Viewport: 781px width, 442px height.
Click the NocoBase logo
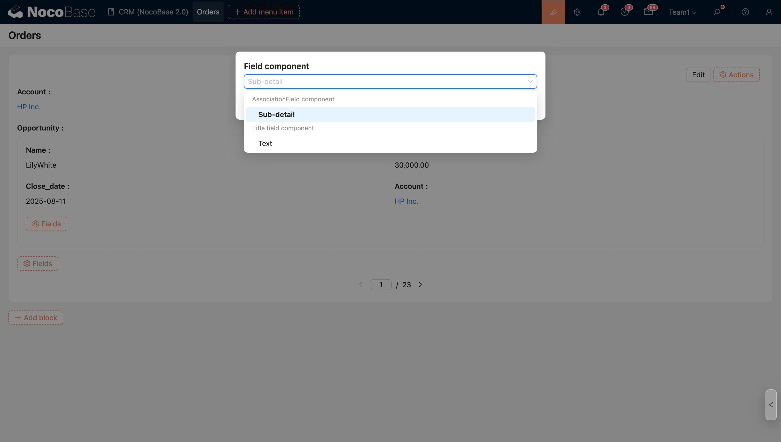(x=52, y=12)
